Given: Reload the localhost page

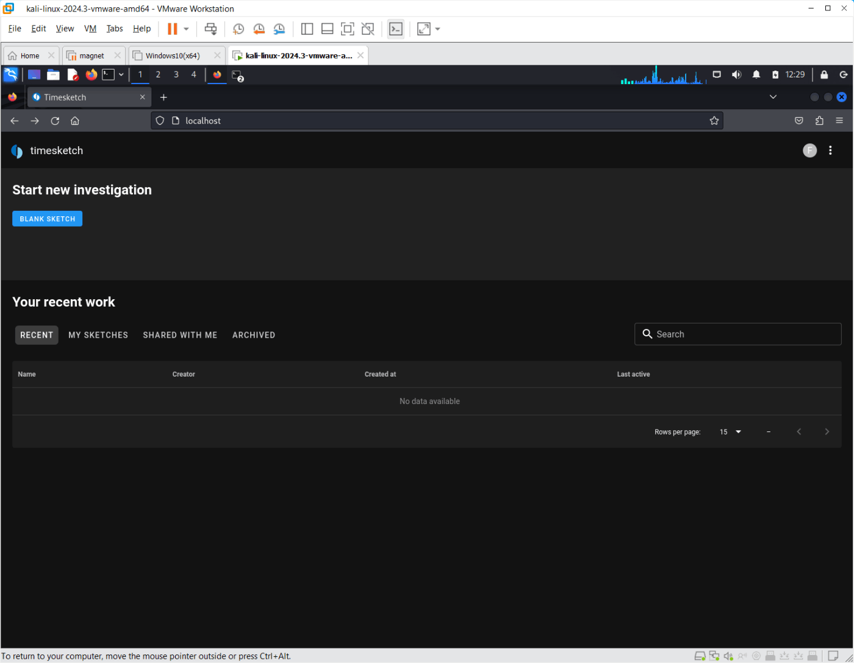Looking at the screenshot, I should click(x=55, y=121).
